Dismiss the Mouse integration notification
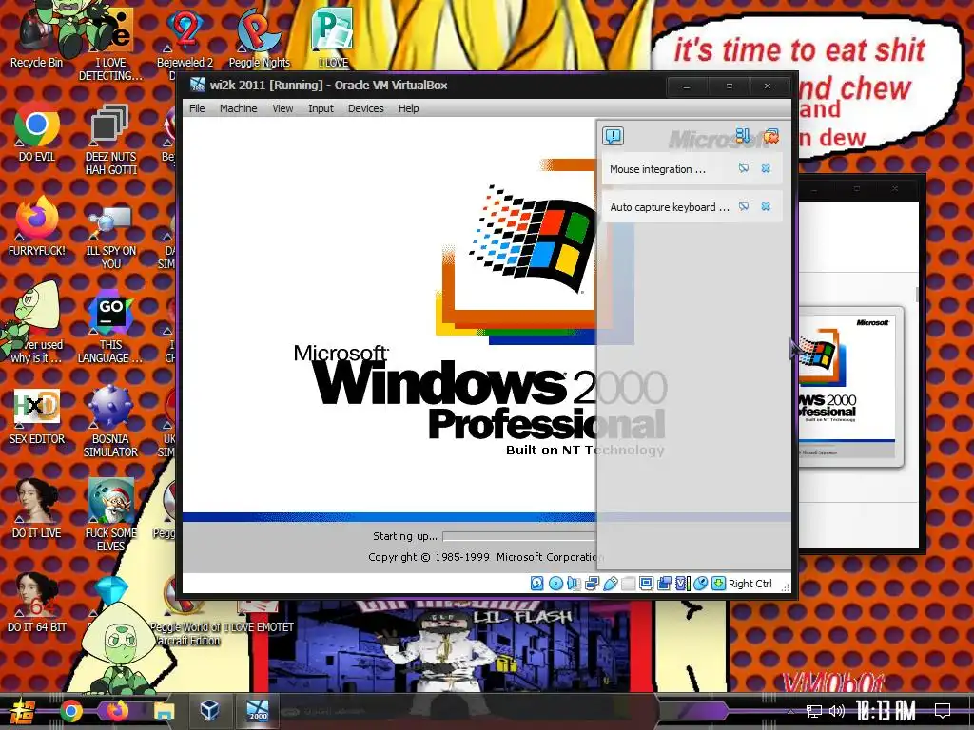The width and height of the screenshot is (974, 730). [x=766, y=169]
